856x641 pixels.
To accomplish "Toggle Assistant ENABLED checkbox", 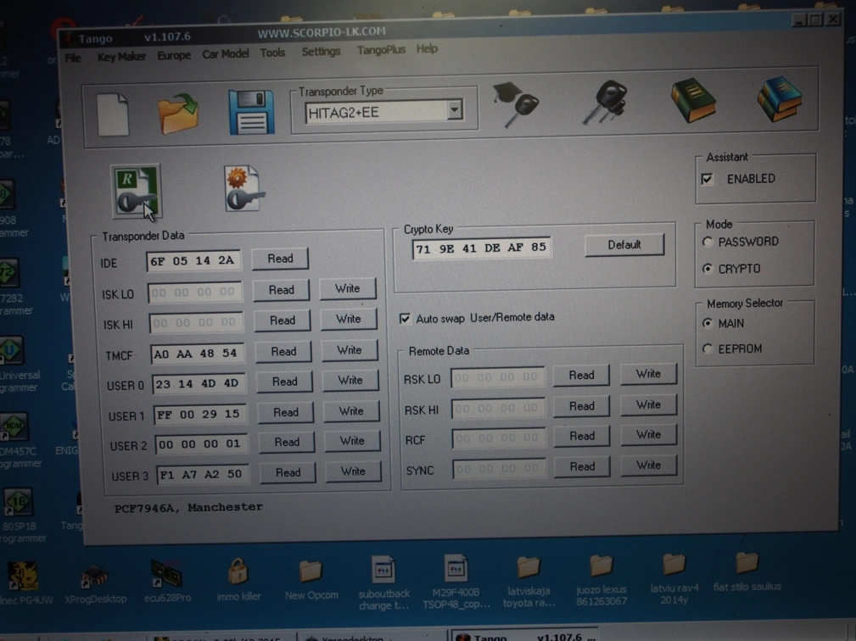I will [x=708, y=179].
